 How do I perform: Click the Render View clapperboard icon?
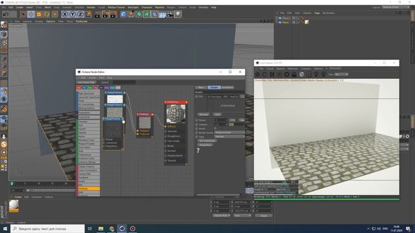click(98, 14)
